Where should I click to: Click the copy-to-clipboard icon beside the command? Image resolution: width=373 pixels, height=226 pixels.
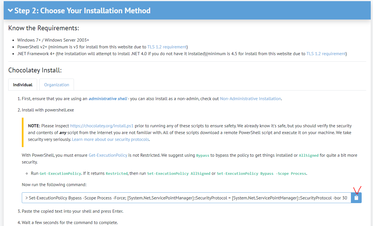[x=356, y=198]
